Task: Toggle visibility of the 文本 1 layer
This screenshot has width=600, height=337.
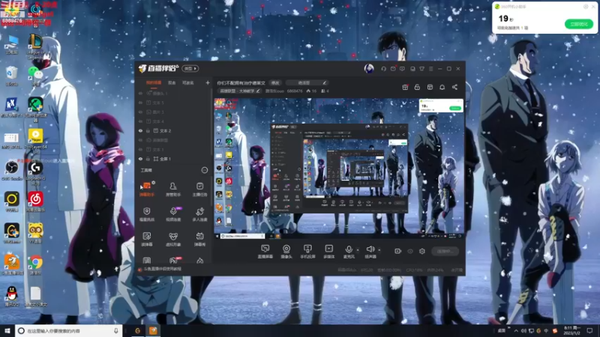Action: coord(140,149)
